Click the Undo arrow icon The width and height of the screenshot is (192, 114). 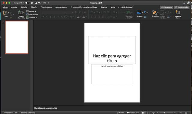(39, 3)
